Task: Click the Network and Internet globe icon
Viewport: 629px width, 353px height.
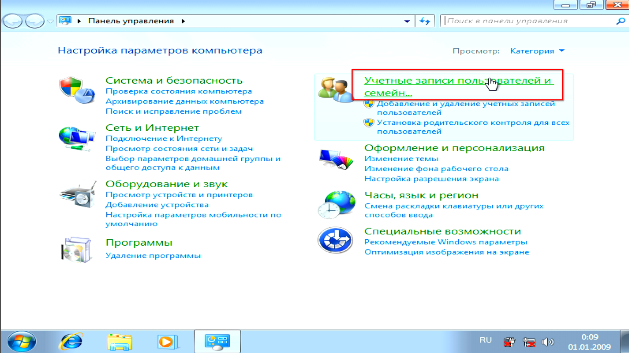Action: coord(77,138)
